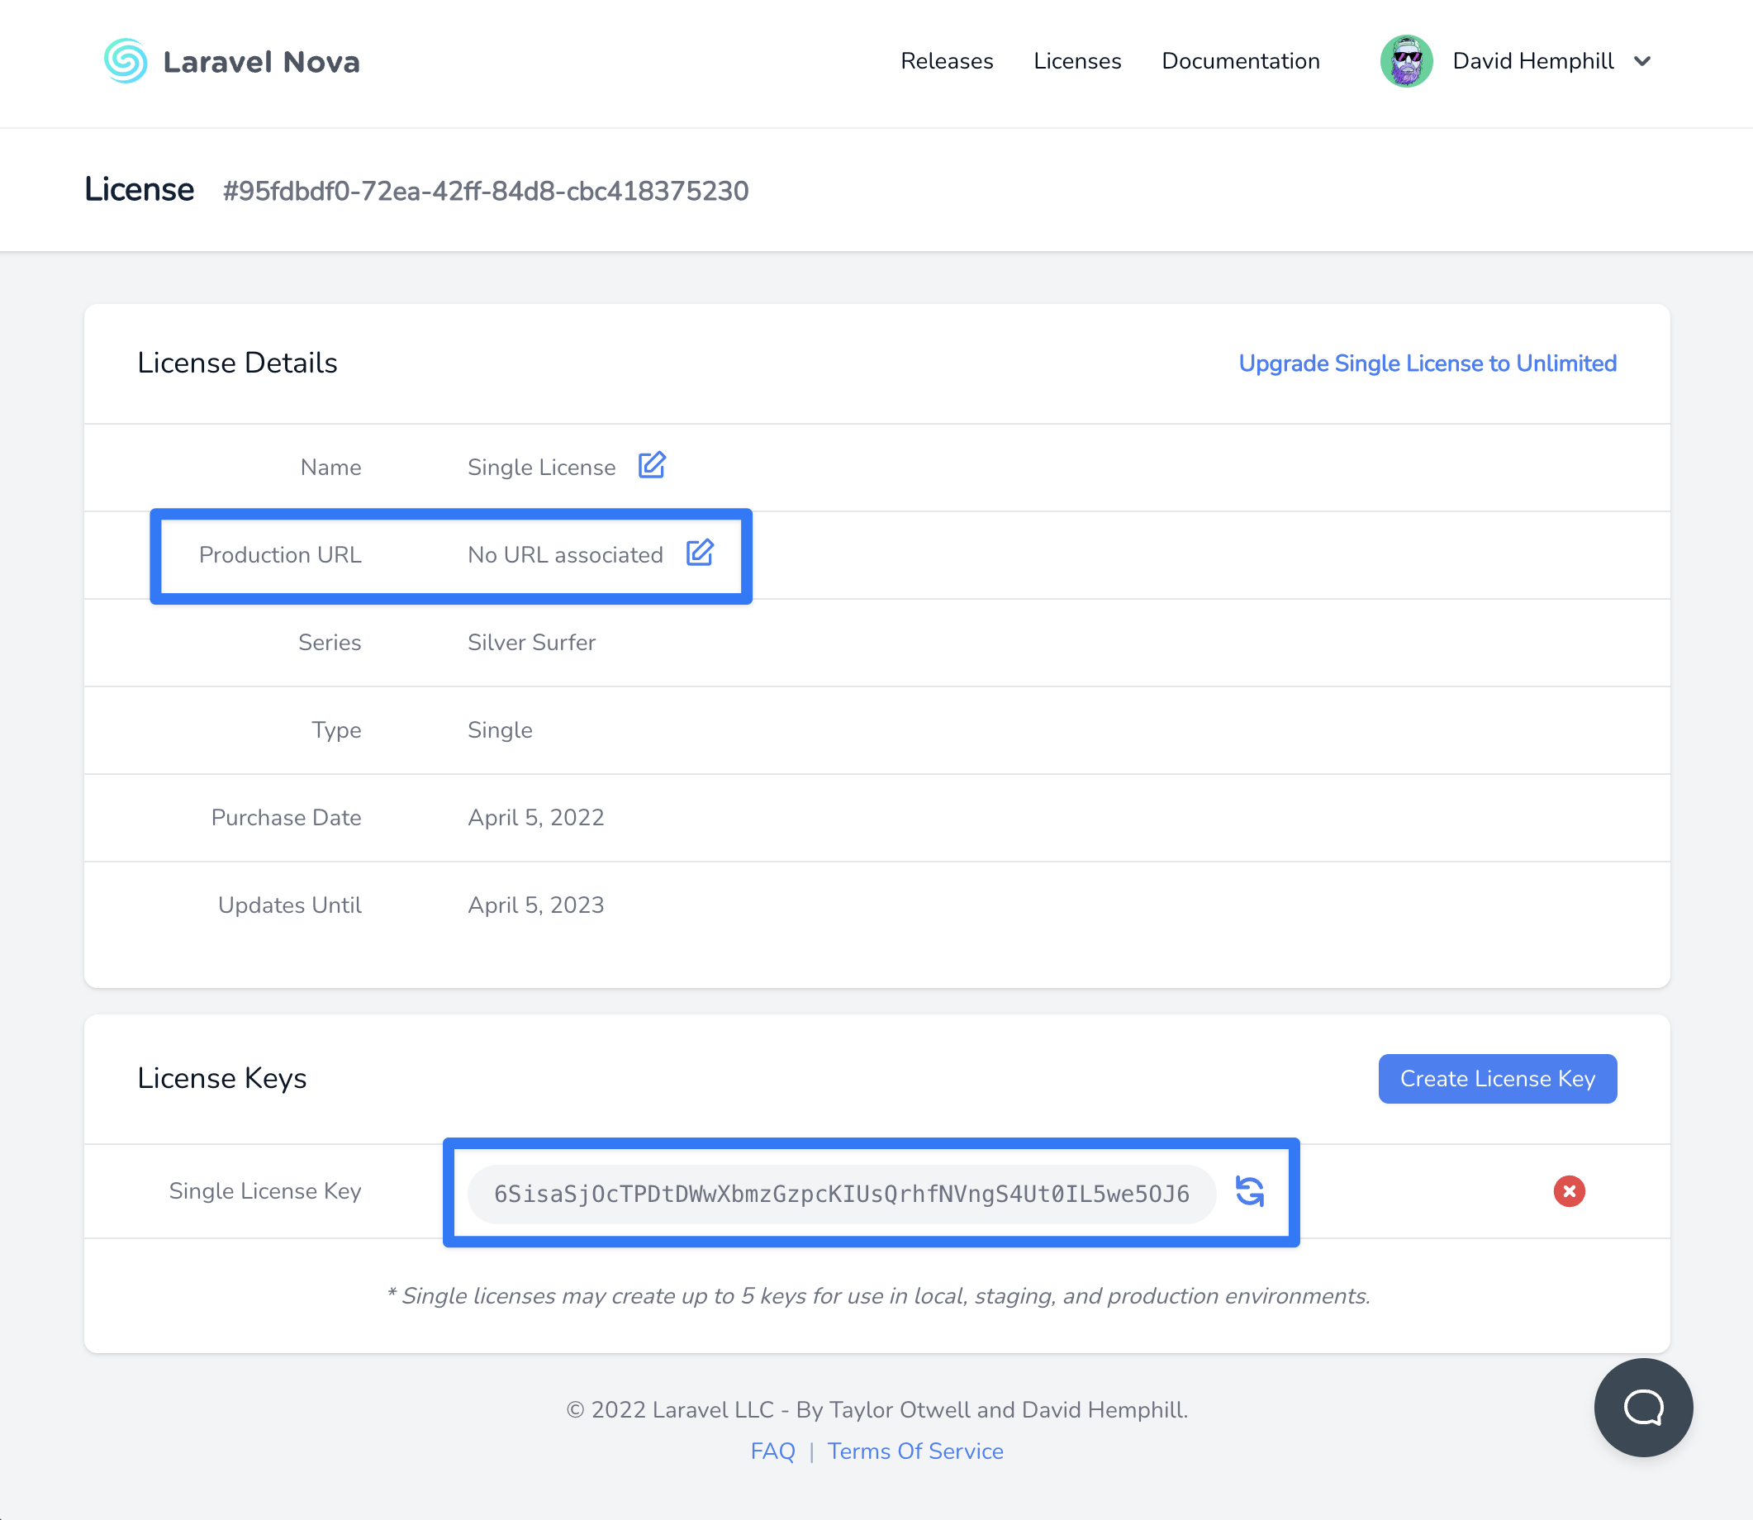The width and height of the screenshot is (1753, 1520).
Task: Open the FAQ page
Action: click(x=772, y=1451)
